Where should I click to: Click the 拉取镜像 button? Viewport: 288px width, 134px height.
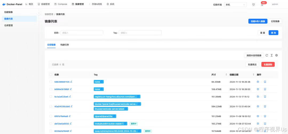pyautogui.click(x=275, y=21)
